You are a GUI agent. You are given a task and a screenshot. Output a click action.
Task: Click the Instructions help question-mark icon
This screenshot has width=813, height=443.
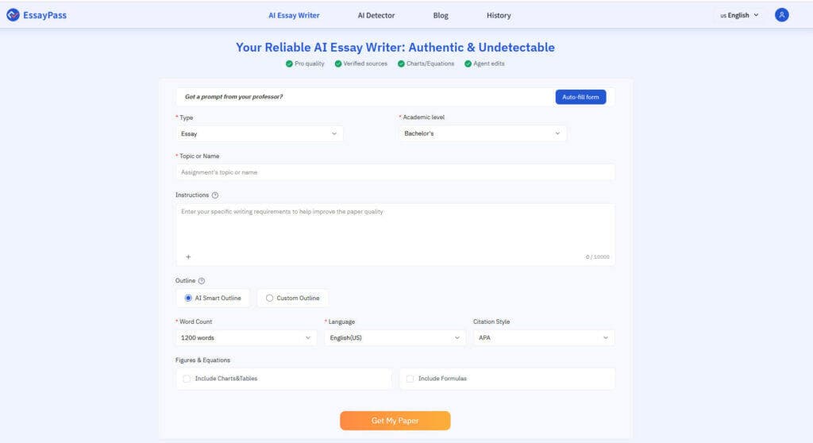pyautogui.click(x=215, y=195)
